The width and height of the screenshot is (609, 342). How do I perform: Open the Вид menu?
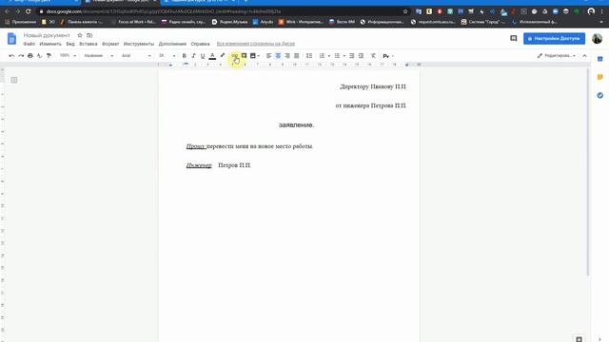coord(70,44)
